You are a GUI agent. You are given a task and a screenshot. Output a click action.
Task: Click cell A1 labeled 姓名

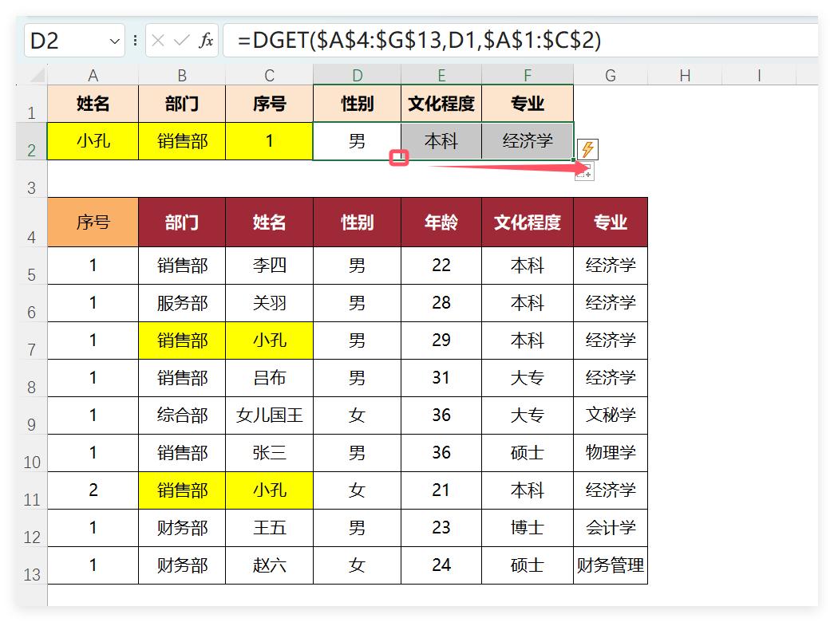pyautogui.click(x=93, y=104)
